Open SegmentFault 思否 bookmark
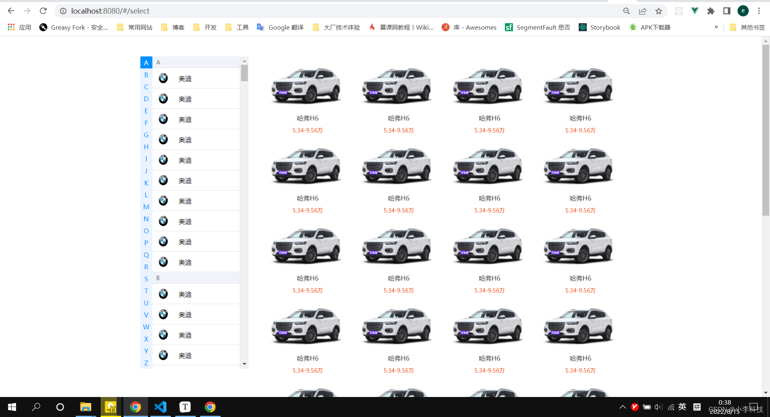Screen dimensions: 770x417 coord(538,27)
